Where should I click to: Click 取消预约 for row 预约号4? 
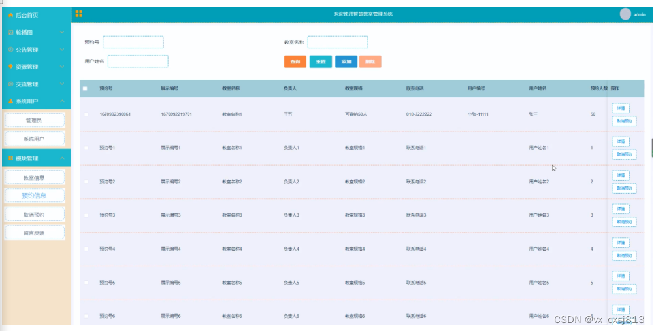(624, 256)
